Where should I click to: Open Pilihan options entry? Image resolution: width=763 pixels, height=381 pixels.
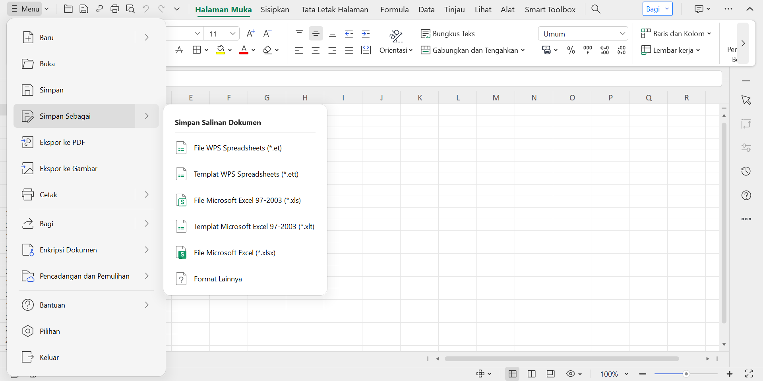[x=86, y=331]
